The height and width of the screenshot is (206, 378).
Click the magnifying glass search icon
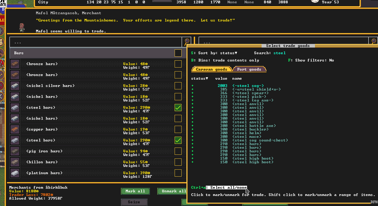(x=187, y=42)
